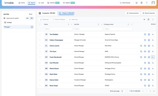Open the icon left of the help icon
The width and height of the screenshot is (158, 96).
(142, 3)
